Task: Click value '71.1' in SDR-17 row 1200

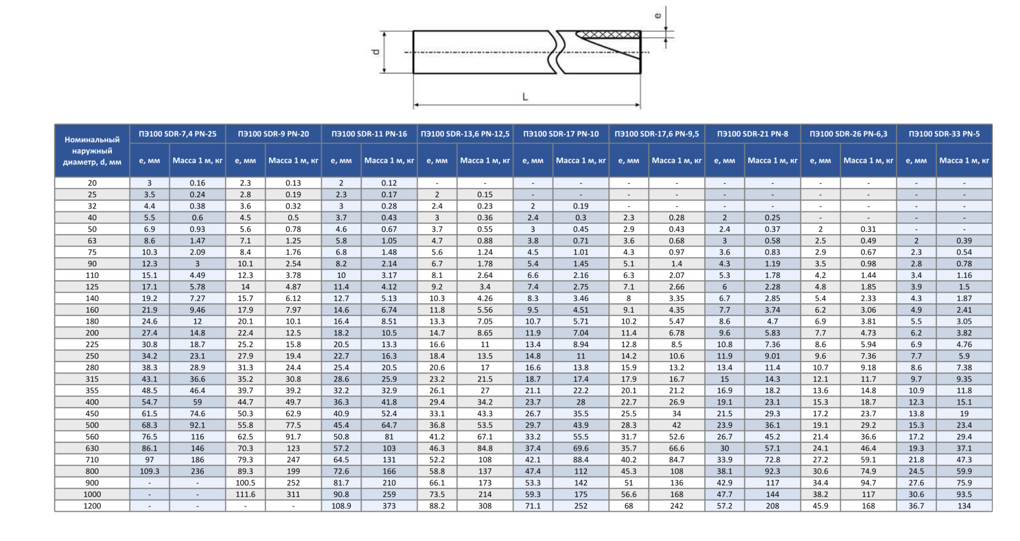Action: [x=533, y=506]
